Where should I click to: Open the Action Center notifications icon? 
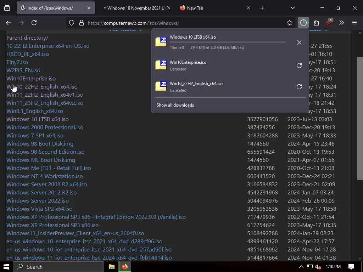click(x=351, y=267)
